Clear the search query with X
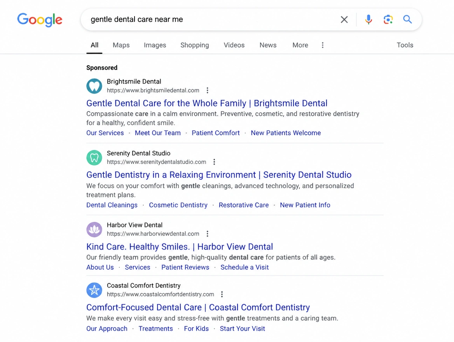The height and width of the screenshot is (342, 454). pos(344,19)
